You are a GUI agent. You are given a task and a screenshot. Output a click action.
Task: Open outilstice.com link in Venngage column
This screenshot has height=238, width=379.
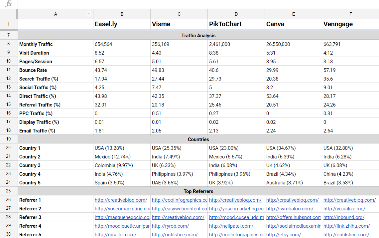pyautogui.click(x=346, y=235)
